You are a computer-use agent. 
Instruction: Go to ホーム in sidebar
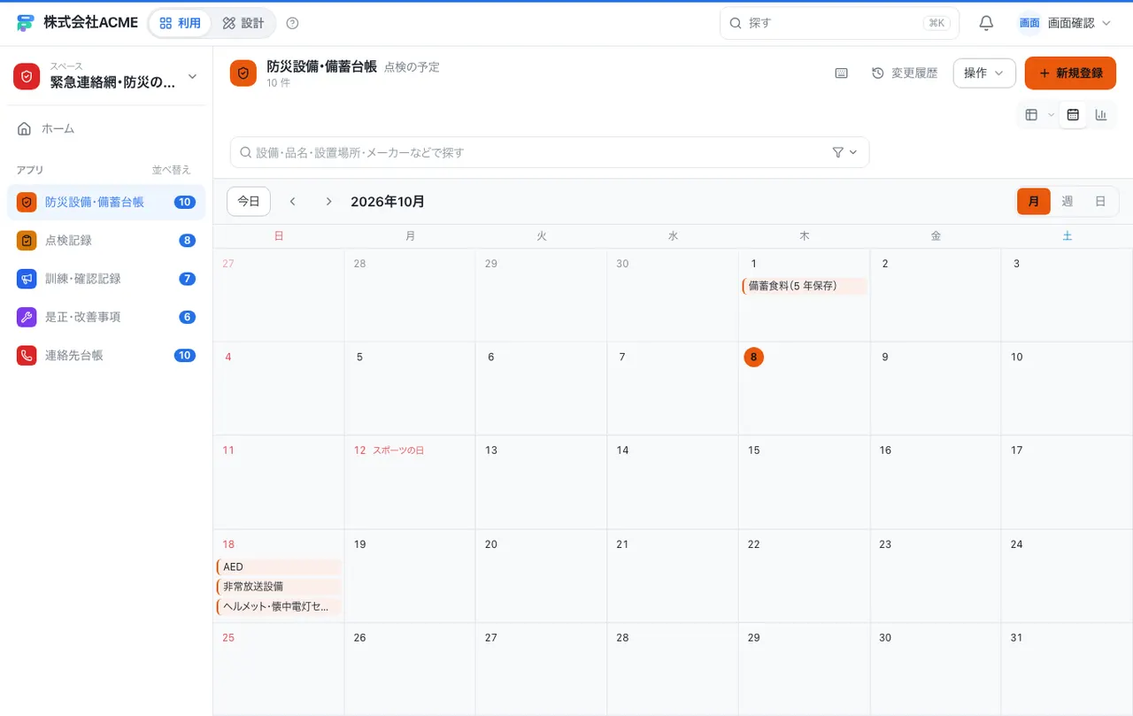click(106, 129)
